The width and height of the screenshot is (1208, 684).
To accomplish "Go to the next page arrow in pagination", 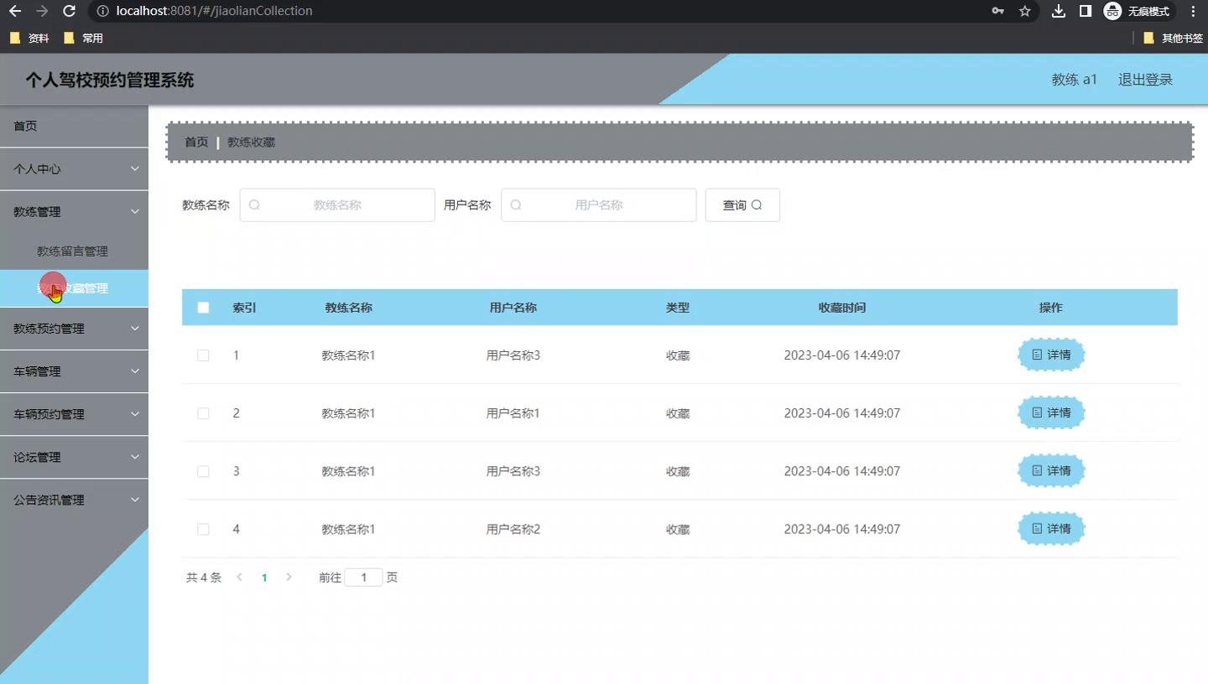I will point(289,578).
